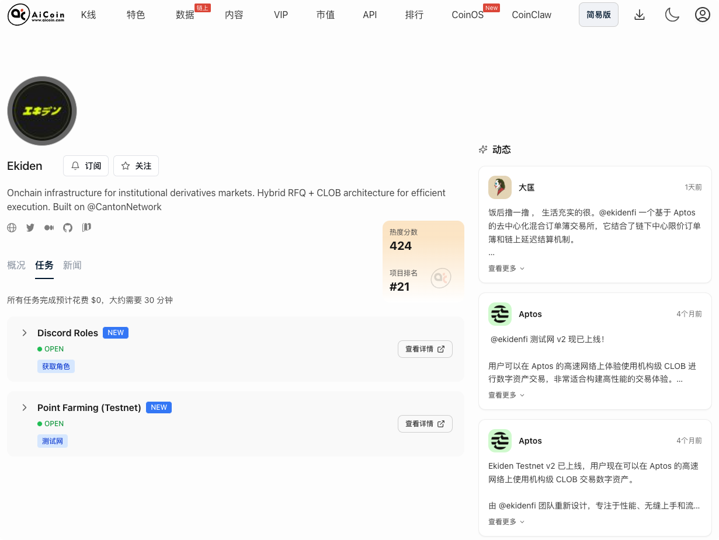The width and height of the screenshot is (719, 540).
Task: Open Ekiden's docs book icon
Action: pos(86,227)
